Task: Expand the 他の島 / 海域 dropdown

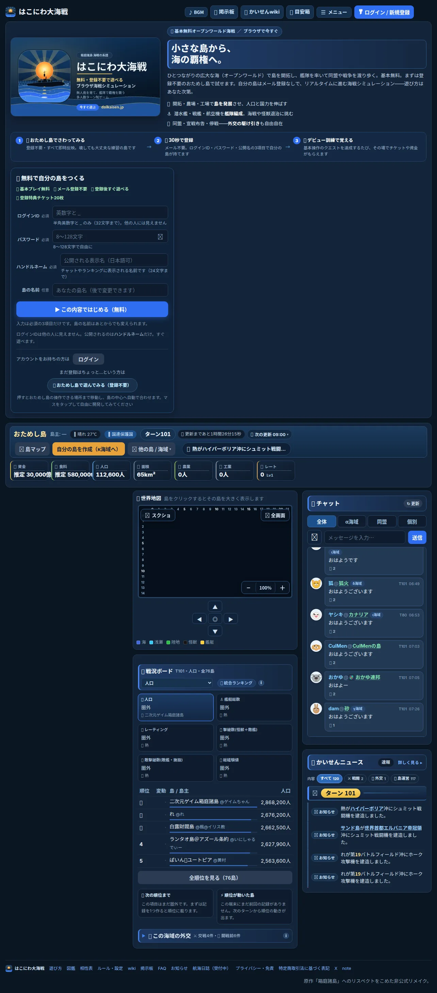Action: 151,449
